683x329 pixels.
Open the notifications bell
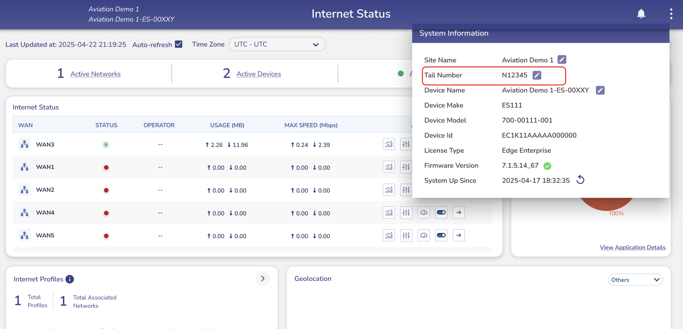click(x=641, y=14)
